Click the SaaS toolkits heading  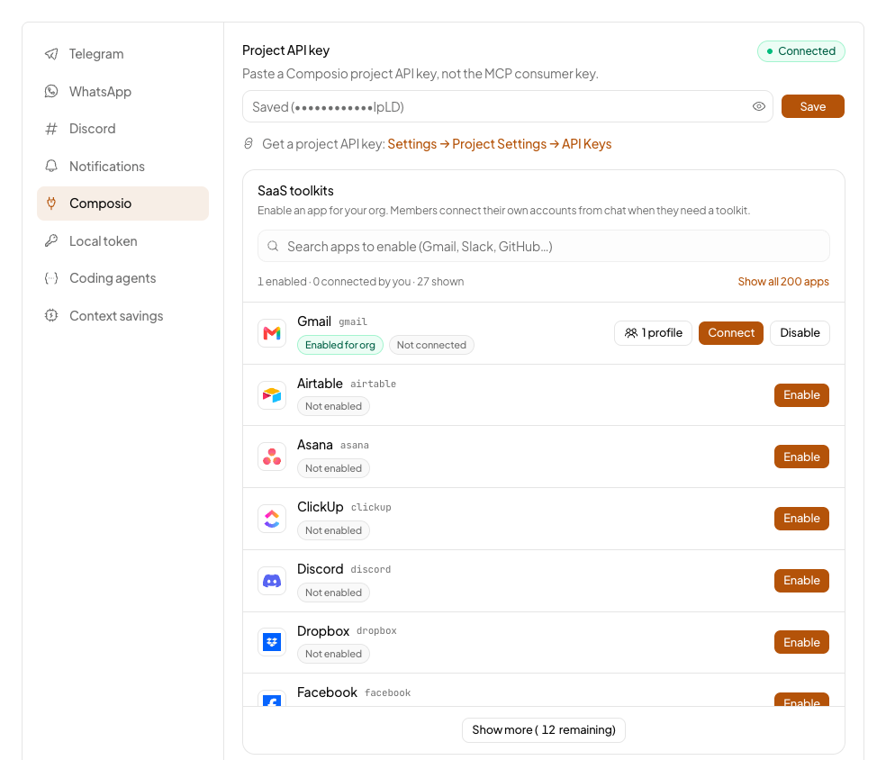click(295, 190)
